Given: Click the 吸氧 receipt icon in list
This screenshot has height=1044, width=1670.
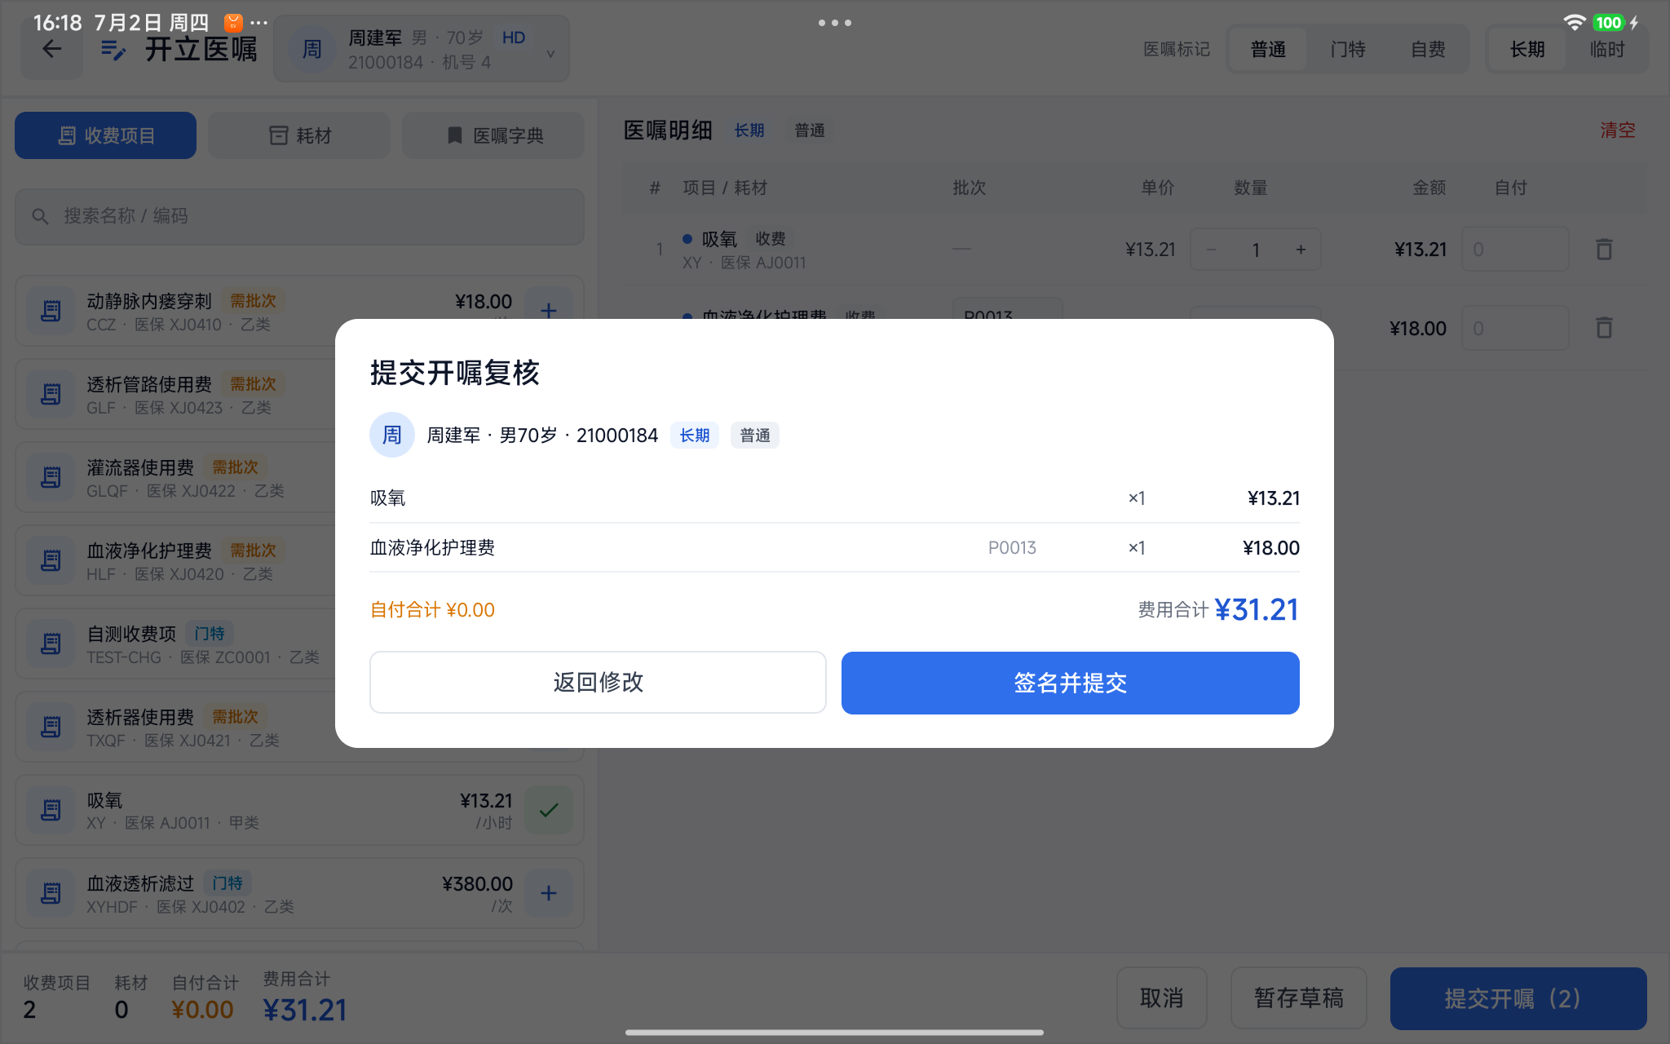Looking at the screenshot, I should click(x=51, y=810).
